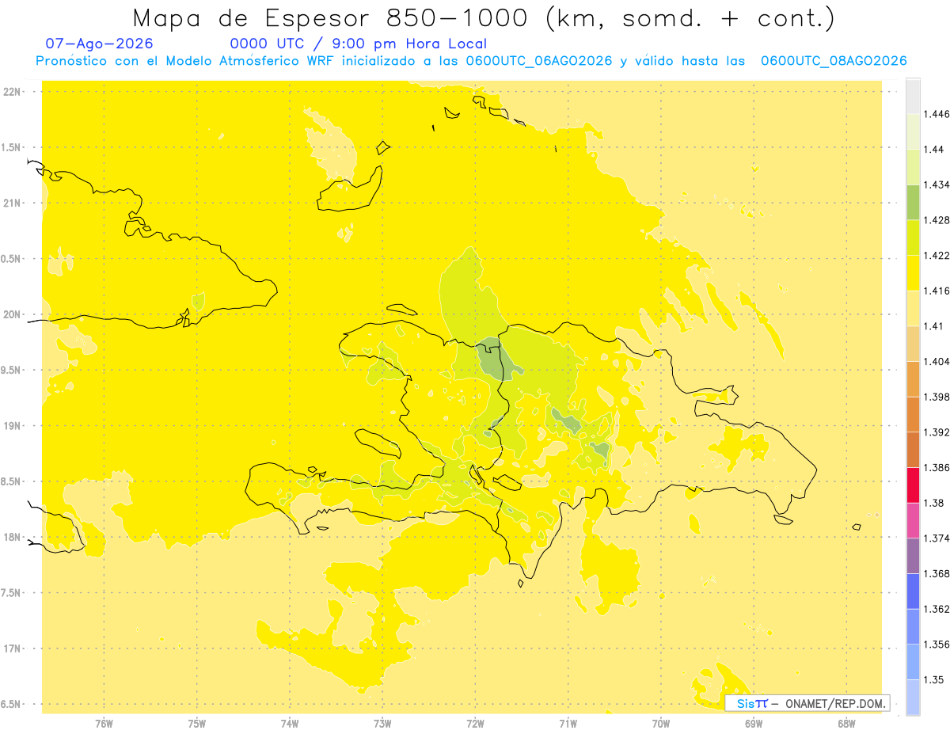Select the bright yellow 1.416–1.422 legend swatch

[913, 273]
